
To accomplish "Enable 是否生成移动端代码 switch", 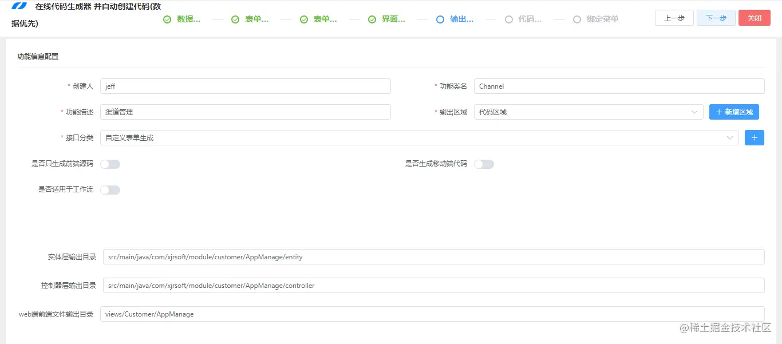I will click(x=484, y=164).
